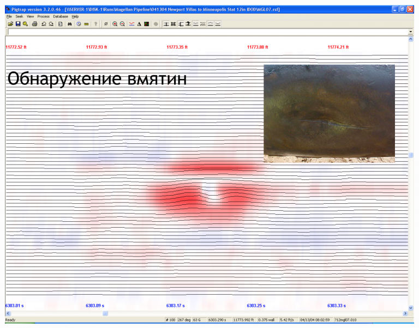Click the horizontal scrollbar left arrow

pos(8,313)
